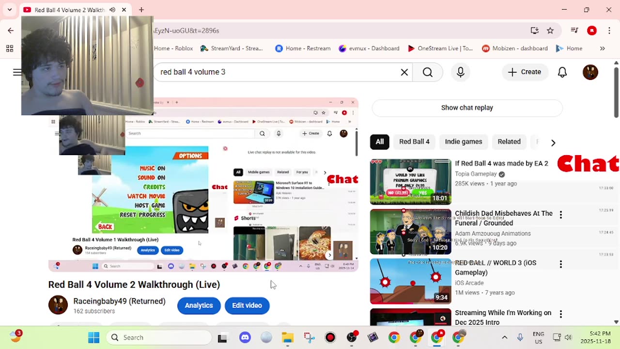Image resolution: width=620 pixels, height=349 pixels.
Task: Open the red record app in taskbar
Action: pyautogui.click(x=330, y=337)
